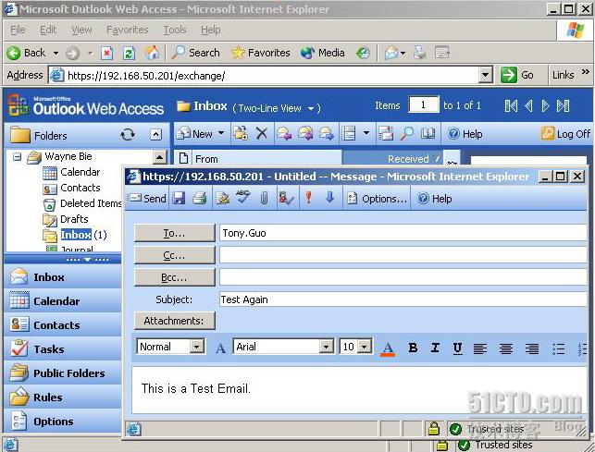The width and height of the screenshot is (595, 452).
Task: Open Rules in the navigation pane
Action: pyautogui.click(x=63, y=397)
